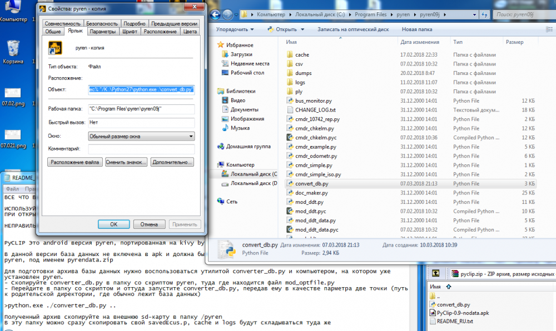Click the Сеть network icon

[221, 202]
